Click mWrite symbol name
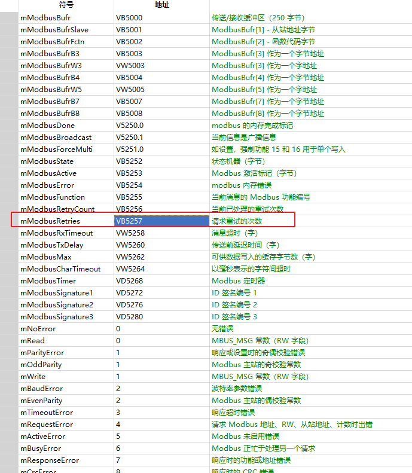The image size is (412, 473). (x=33, y=377)
